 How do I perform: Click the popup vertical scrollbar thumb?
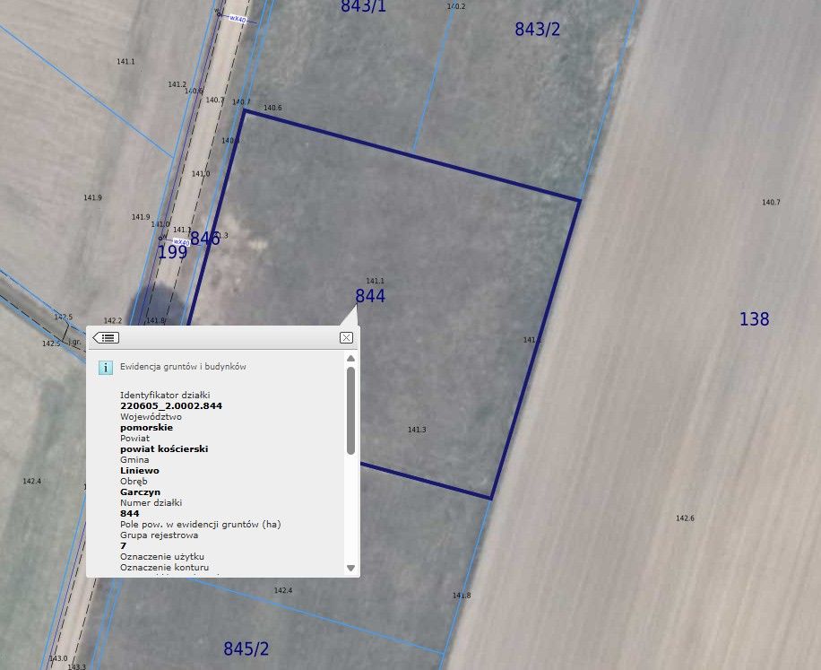[x=350, y=411]
